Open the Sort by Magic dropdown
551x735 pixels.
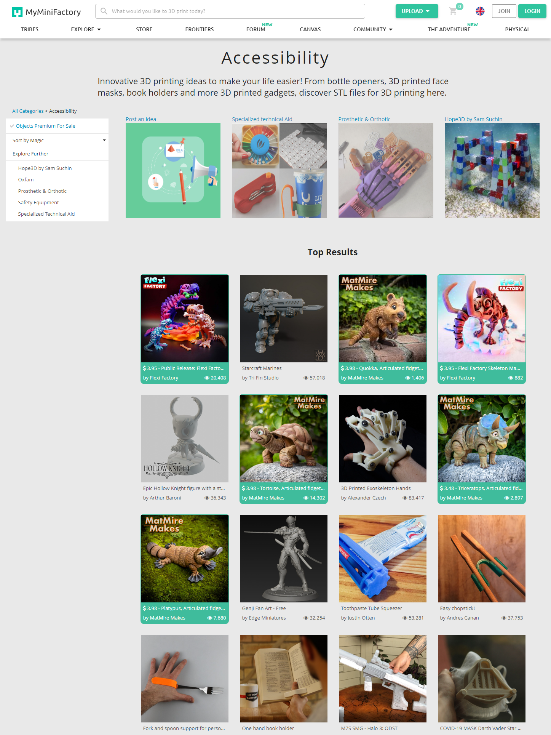click(57, 141)
